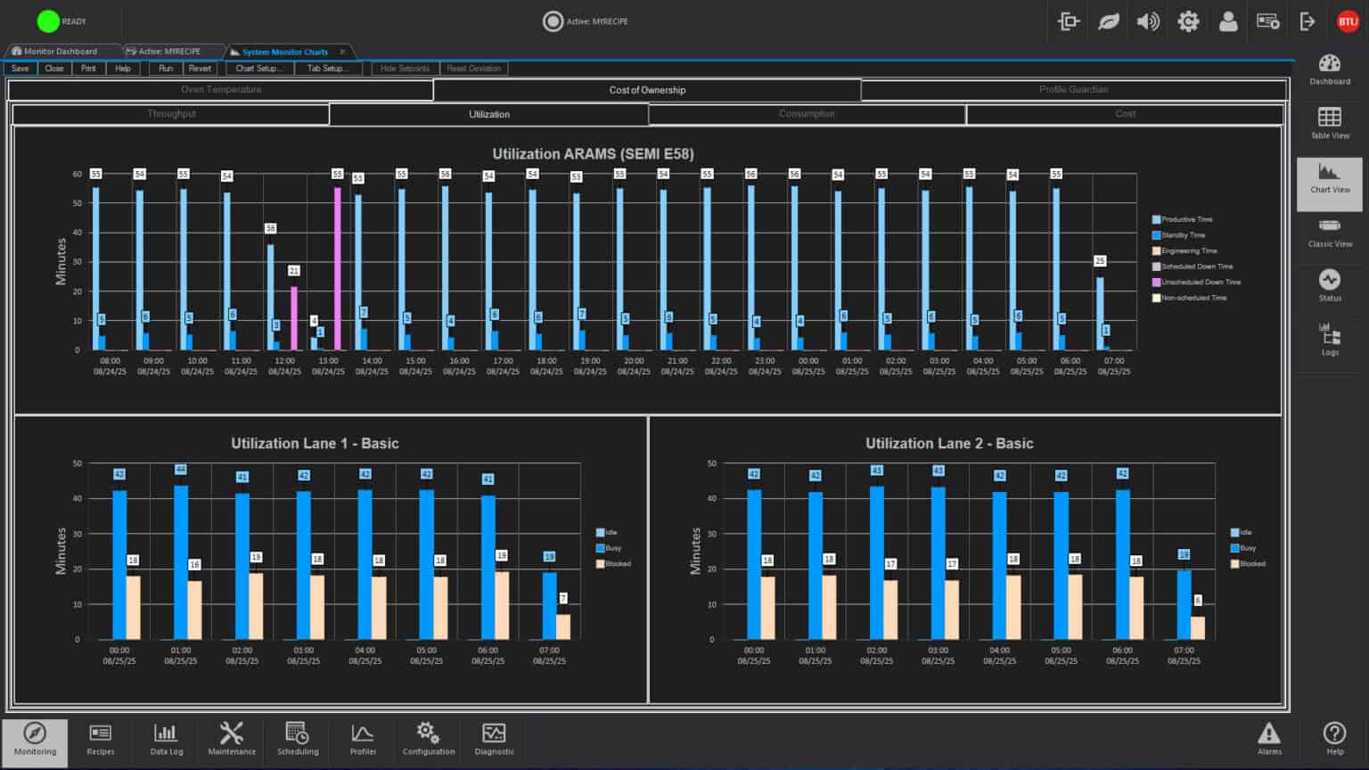
Task: Switch to Table View in the sidebar
Action: pos(1329,123)
